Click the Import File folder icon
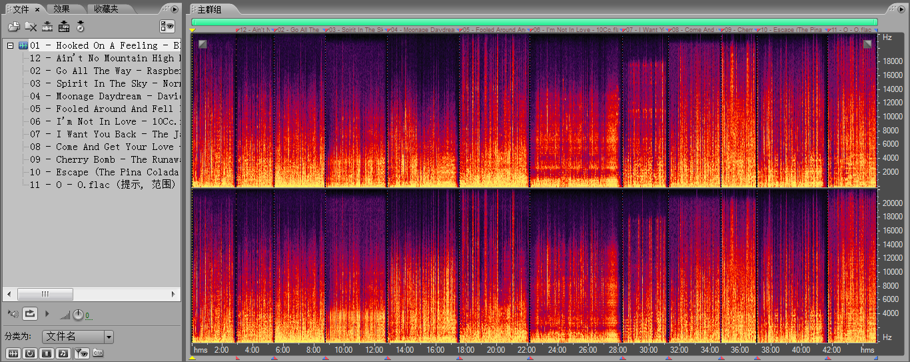 click(x=13, y=27)
